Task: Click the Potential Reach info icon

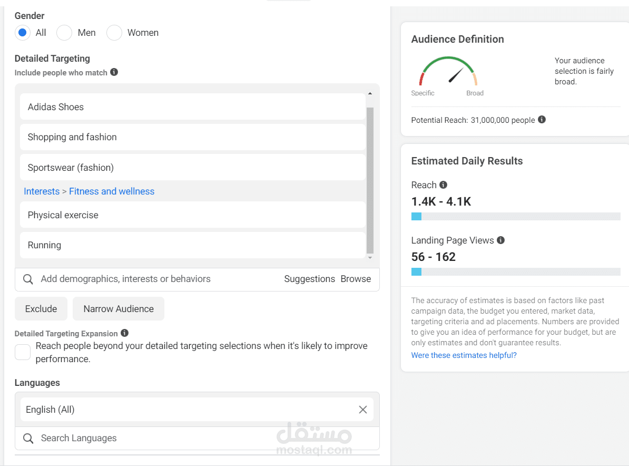Action: [x=542, y=120]
